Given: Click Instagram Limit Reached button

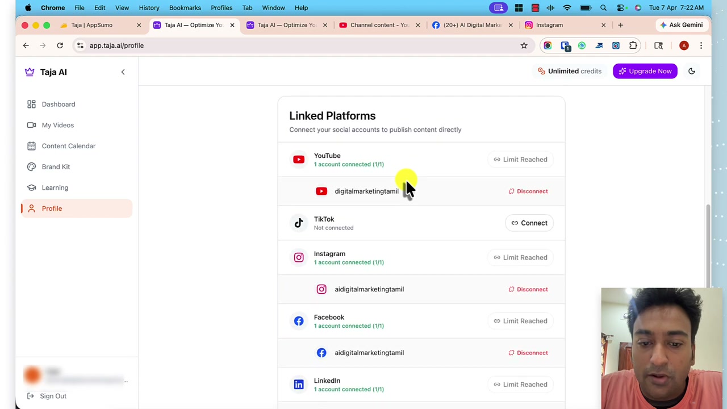Looking at the screenshot, I should [520, 257].
